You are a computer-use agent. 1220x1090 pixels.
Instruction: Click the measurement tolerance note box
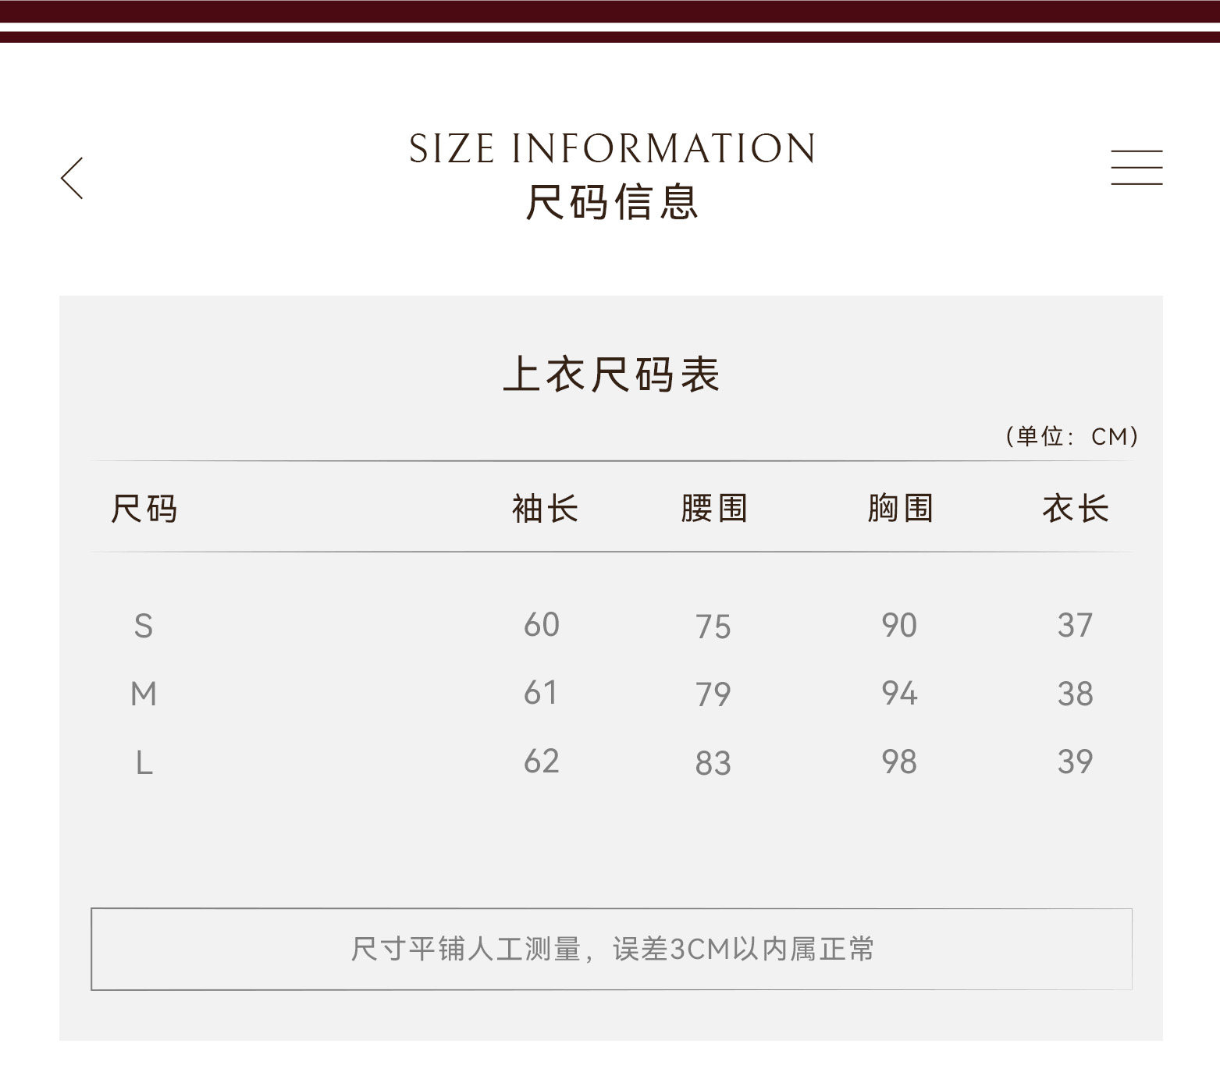(612, 949)
